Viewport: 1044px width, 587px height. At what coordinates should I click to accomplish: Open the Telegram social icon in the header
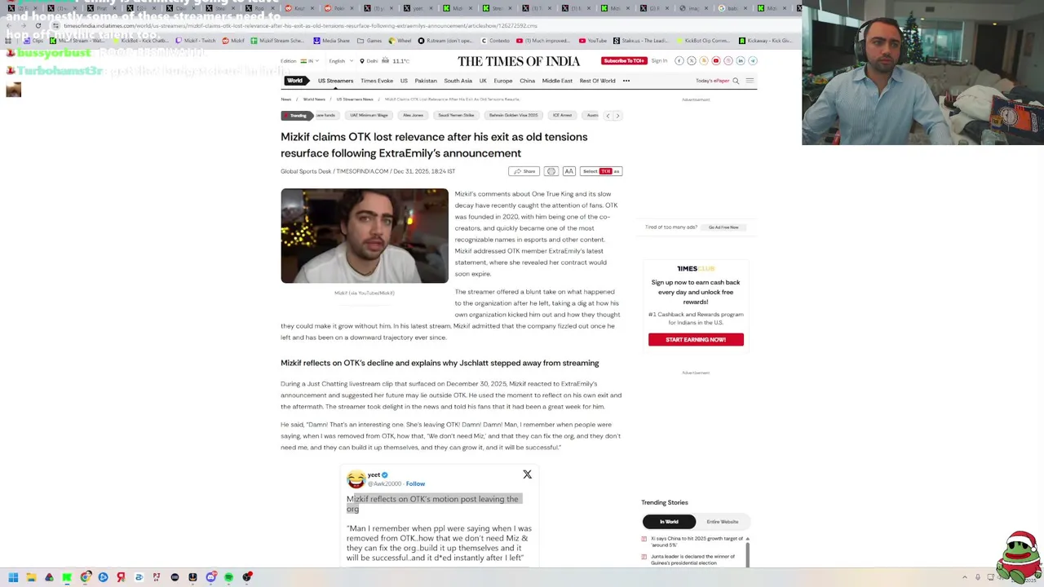click(753, 61)
